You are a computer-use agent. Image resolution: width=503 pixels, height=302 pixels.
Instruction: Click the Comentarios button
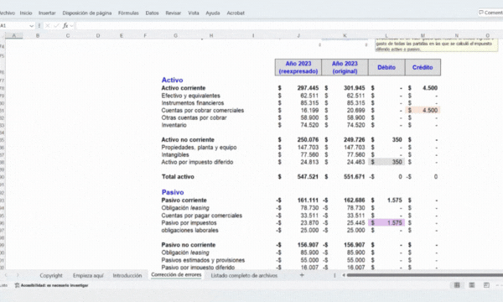coord(490,13)
